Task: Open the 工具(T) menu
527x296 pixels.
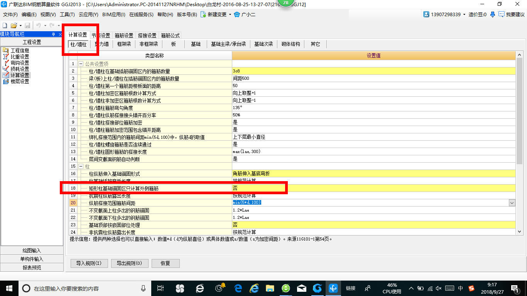Action: pos(67,15)
